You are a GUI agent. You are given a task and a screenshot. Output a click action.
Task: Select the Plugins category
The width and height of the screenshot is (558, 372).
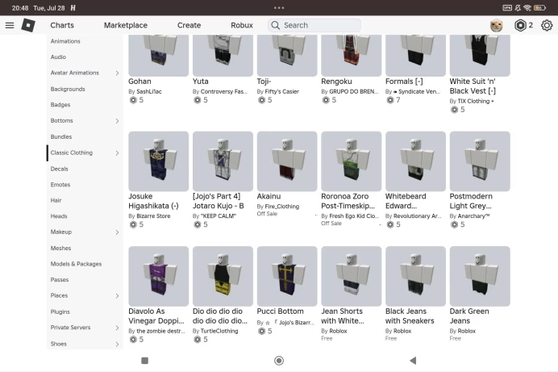(x=60, y=311)
